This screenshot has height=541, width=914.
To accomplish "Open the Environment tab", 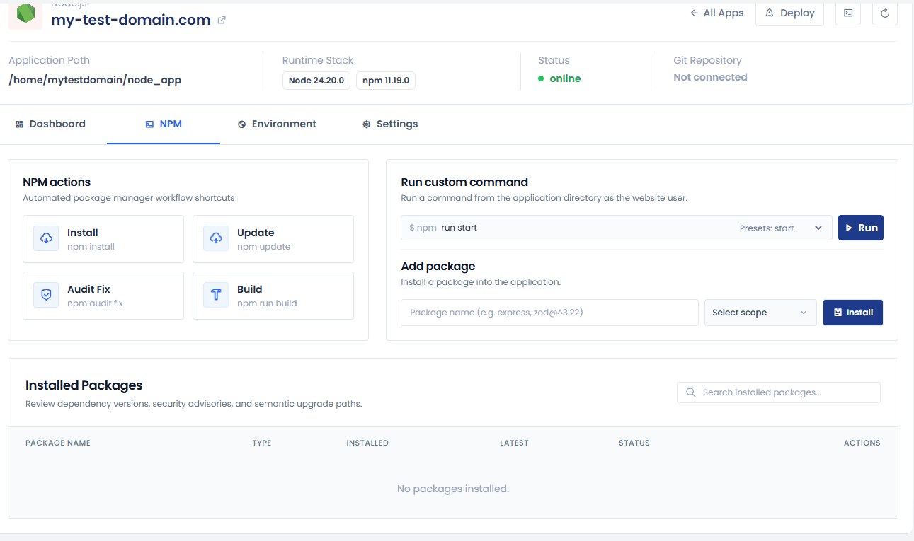I will (277, 124).
